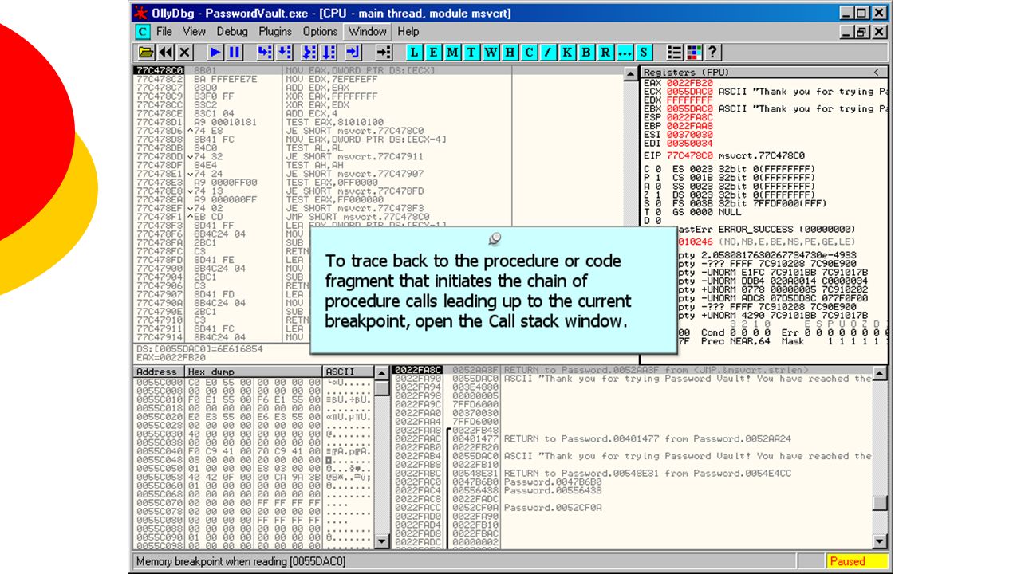This screenshot has width=1021, height=574.
Task: Select stack entry RETURN to Password.00401477
Action: [x=633, y=438]
